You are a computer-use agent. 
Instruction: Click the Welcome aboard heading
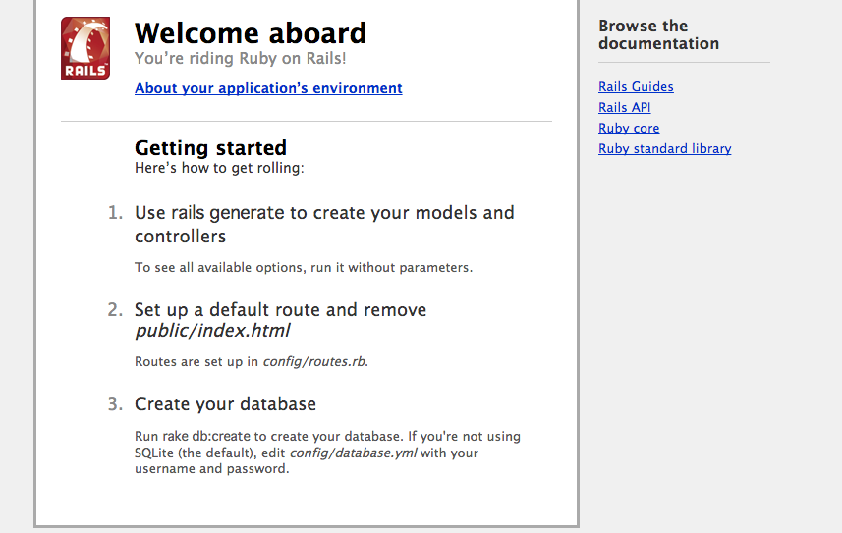(x=251, y=33)
